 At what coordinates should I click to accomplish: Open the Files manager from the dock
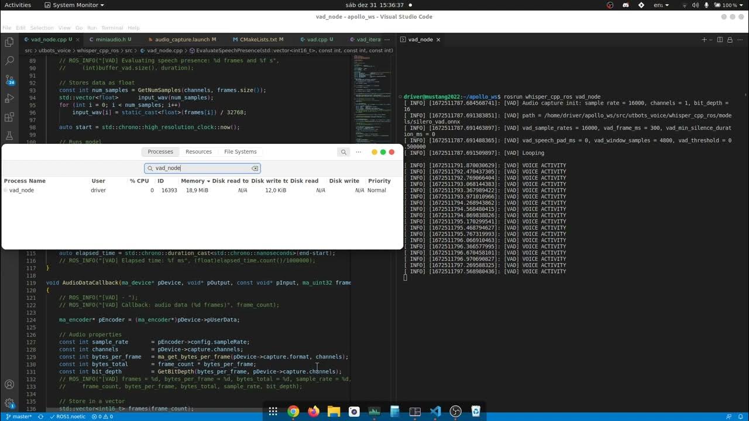pos(334,412)
